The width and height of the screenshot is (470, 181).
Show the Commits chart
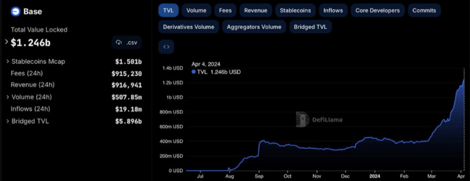tap(424, 11)
